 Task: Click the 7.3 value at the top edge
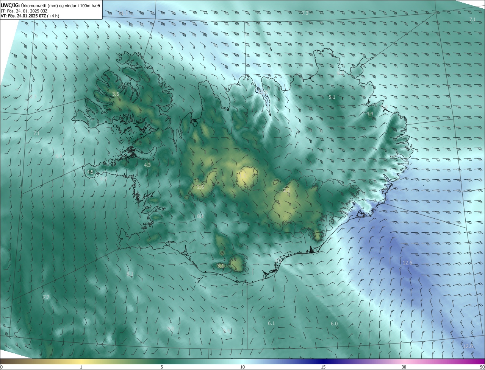305,13
